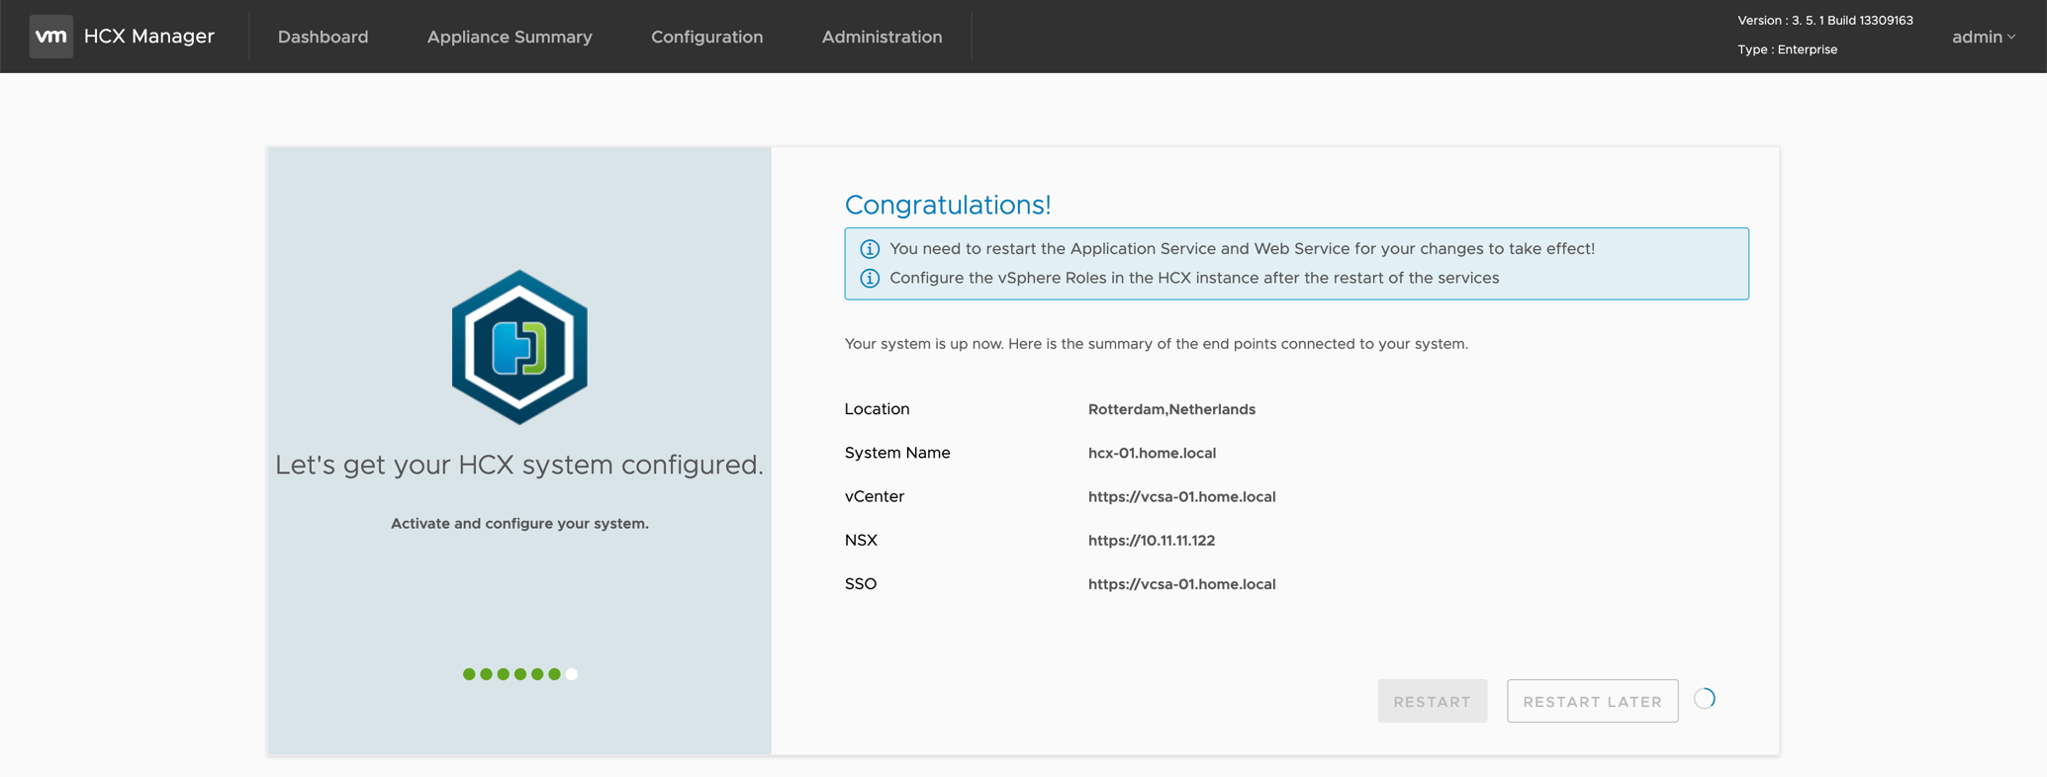Click system name hcx-01.home.local
Image resolution: width=2047 pixels, height=777 pixels.
(1152, 453)
